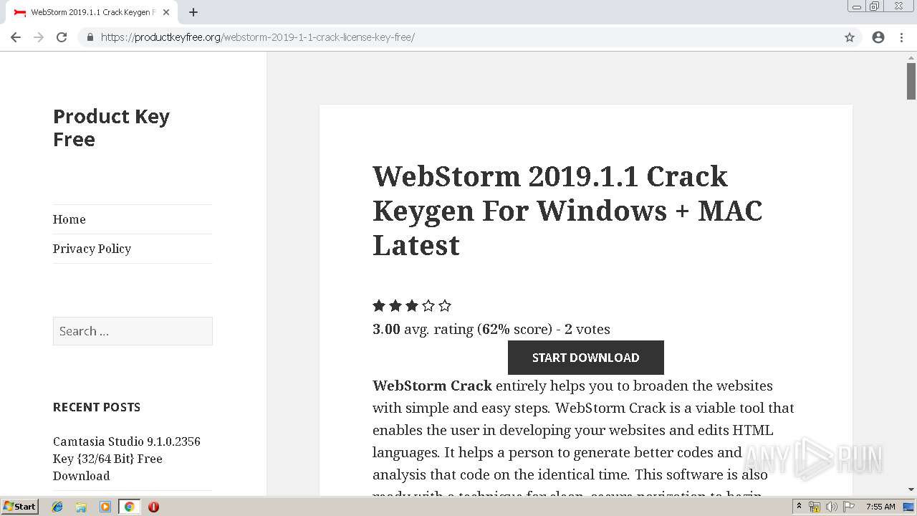The image size is (917, 516).
Task: Go to the Home menu link
Action: (69, 219)
